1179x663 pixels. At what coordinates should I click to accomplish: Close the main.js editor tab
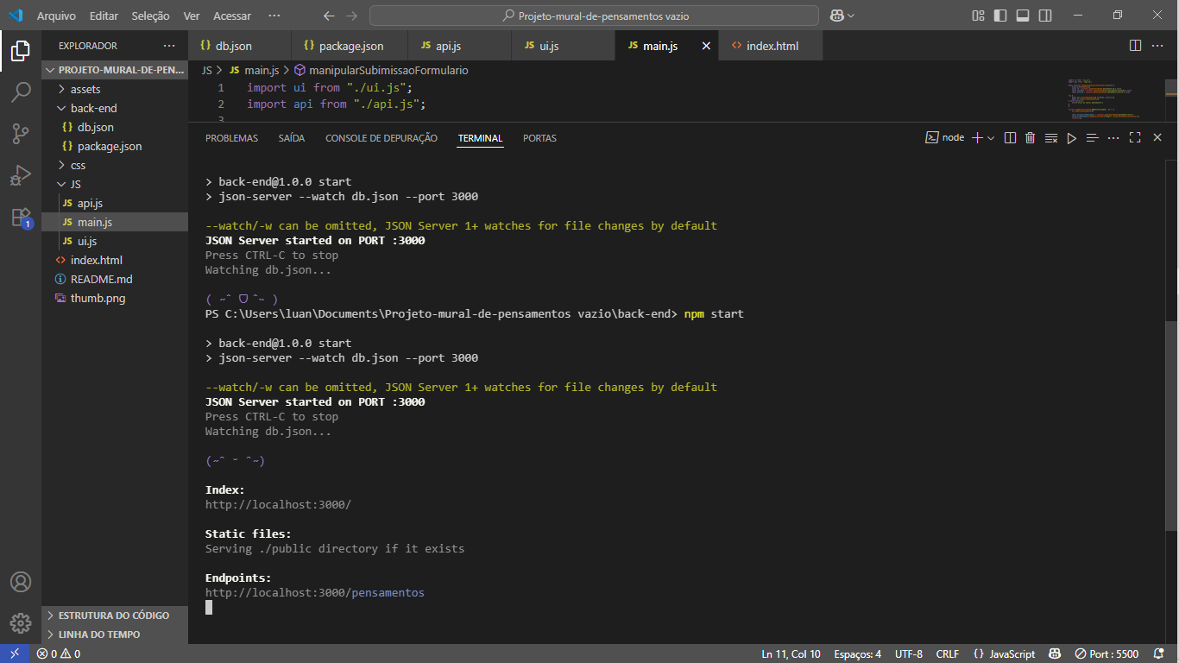(x=706, y=46)
